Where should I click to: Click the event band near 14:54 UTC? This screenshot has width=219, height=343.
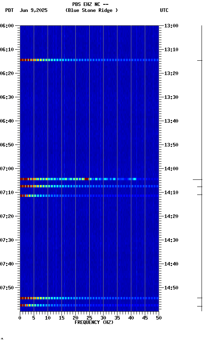click(89, 298)
